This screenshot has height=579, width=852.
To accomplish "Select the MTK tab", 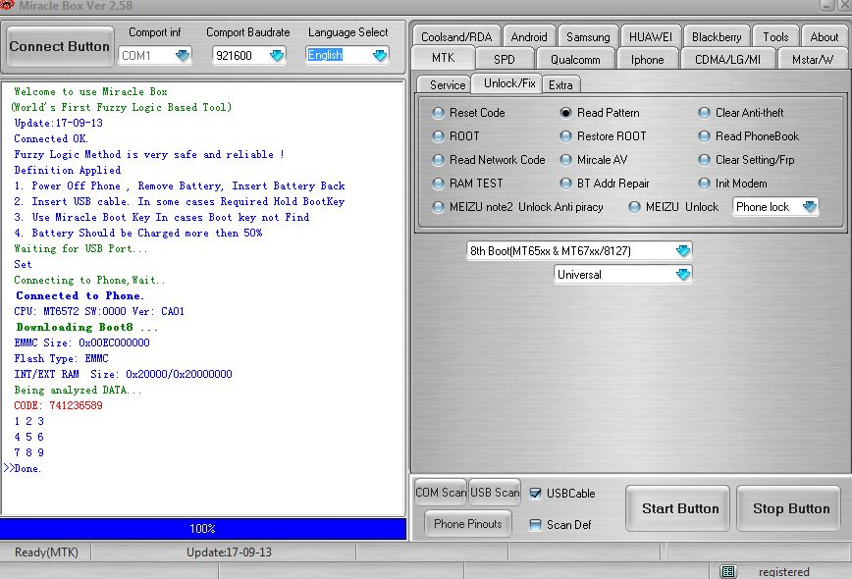I will point(444,58).
